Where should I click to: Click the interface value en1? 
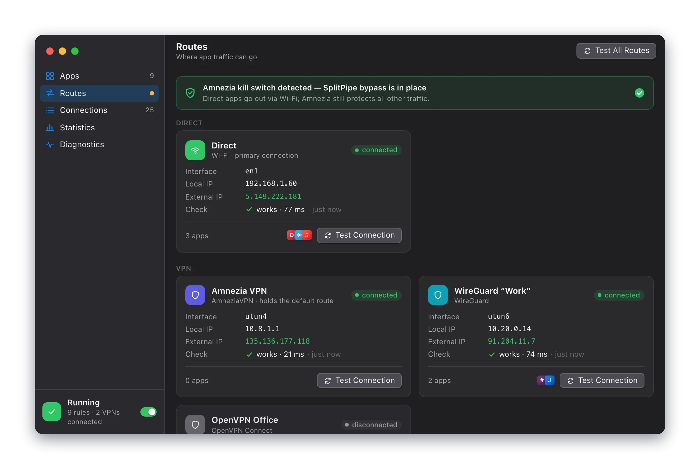tap(251, 171)
